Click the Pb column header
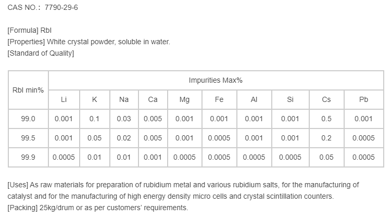 click(363, 99)
